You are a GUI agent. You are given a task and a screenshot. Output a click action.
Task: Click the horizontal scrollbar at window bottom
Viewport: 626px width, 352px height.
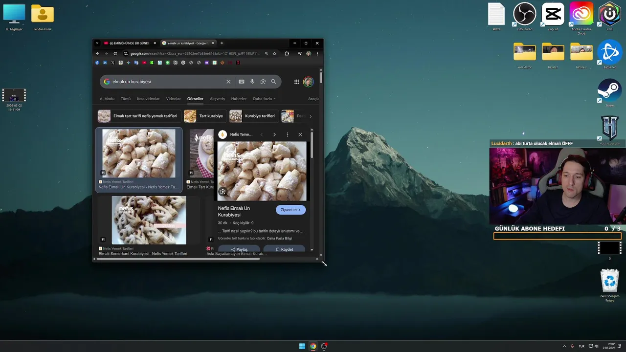coord(178,259)
